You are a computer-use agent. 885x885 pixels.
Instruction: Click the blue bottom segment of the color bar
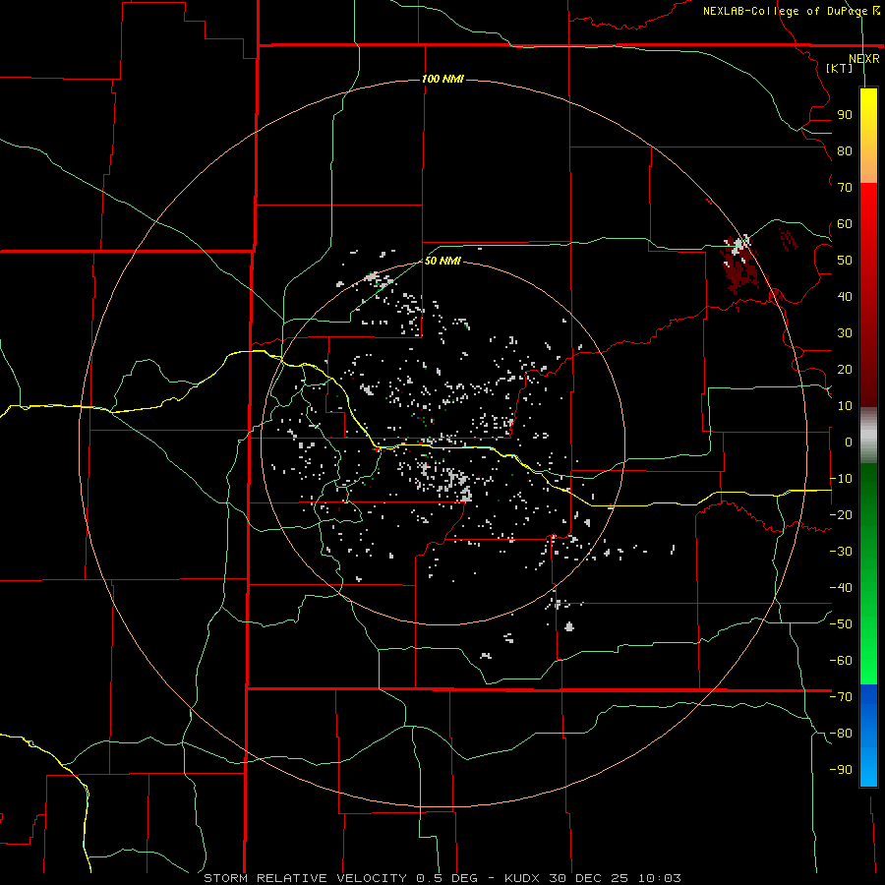[x=868, y=736]
